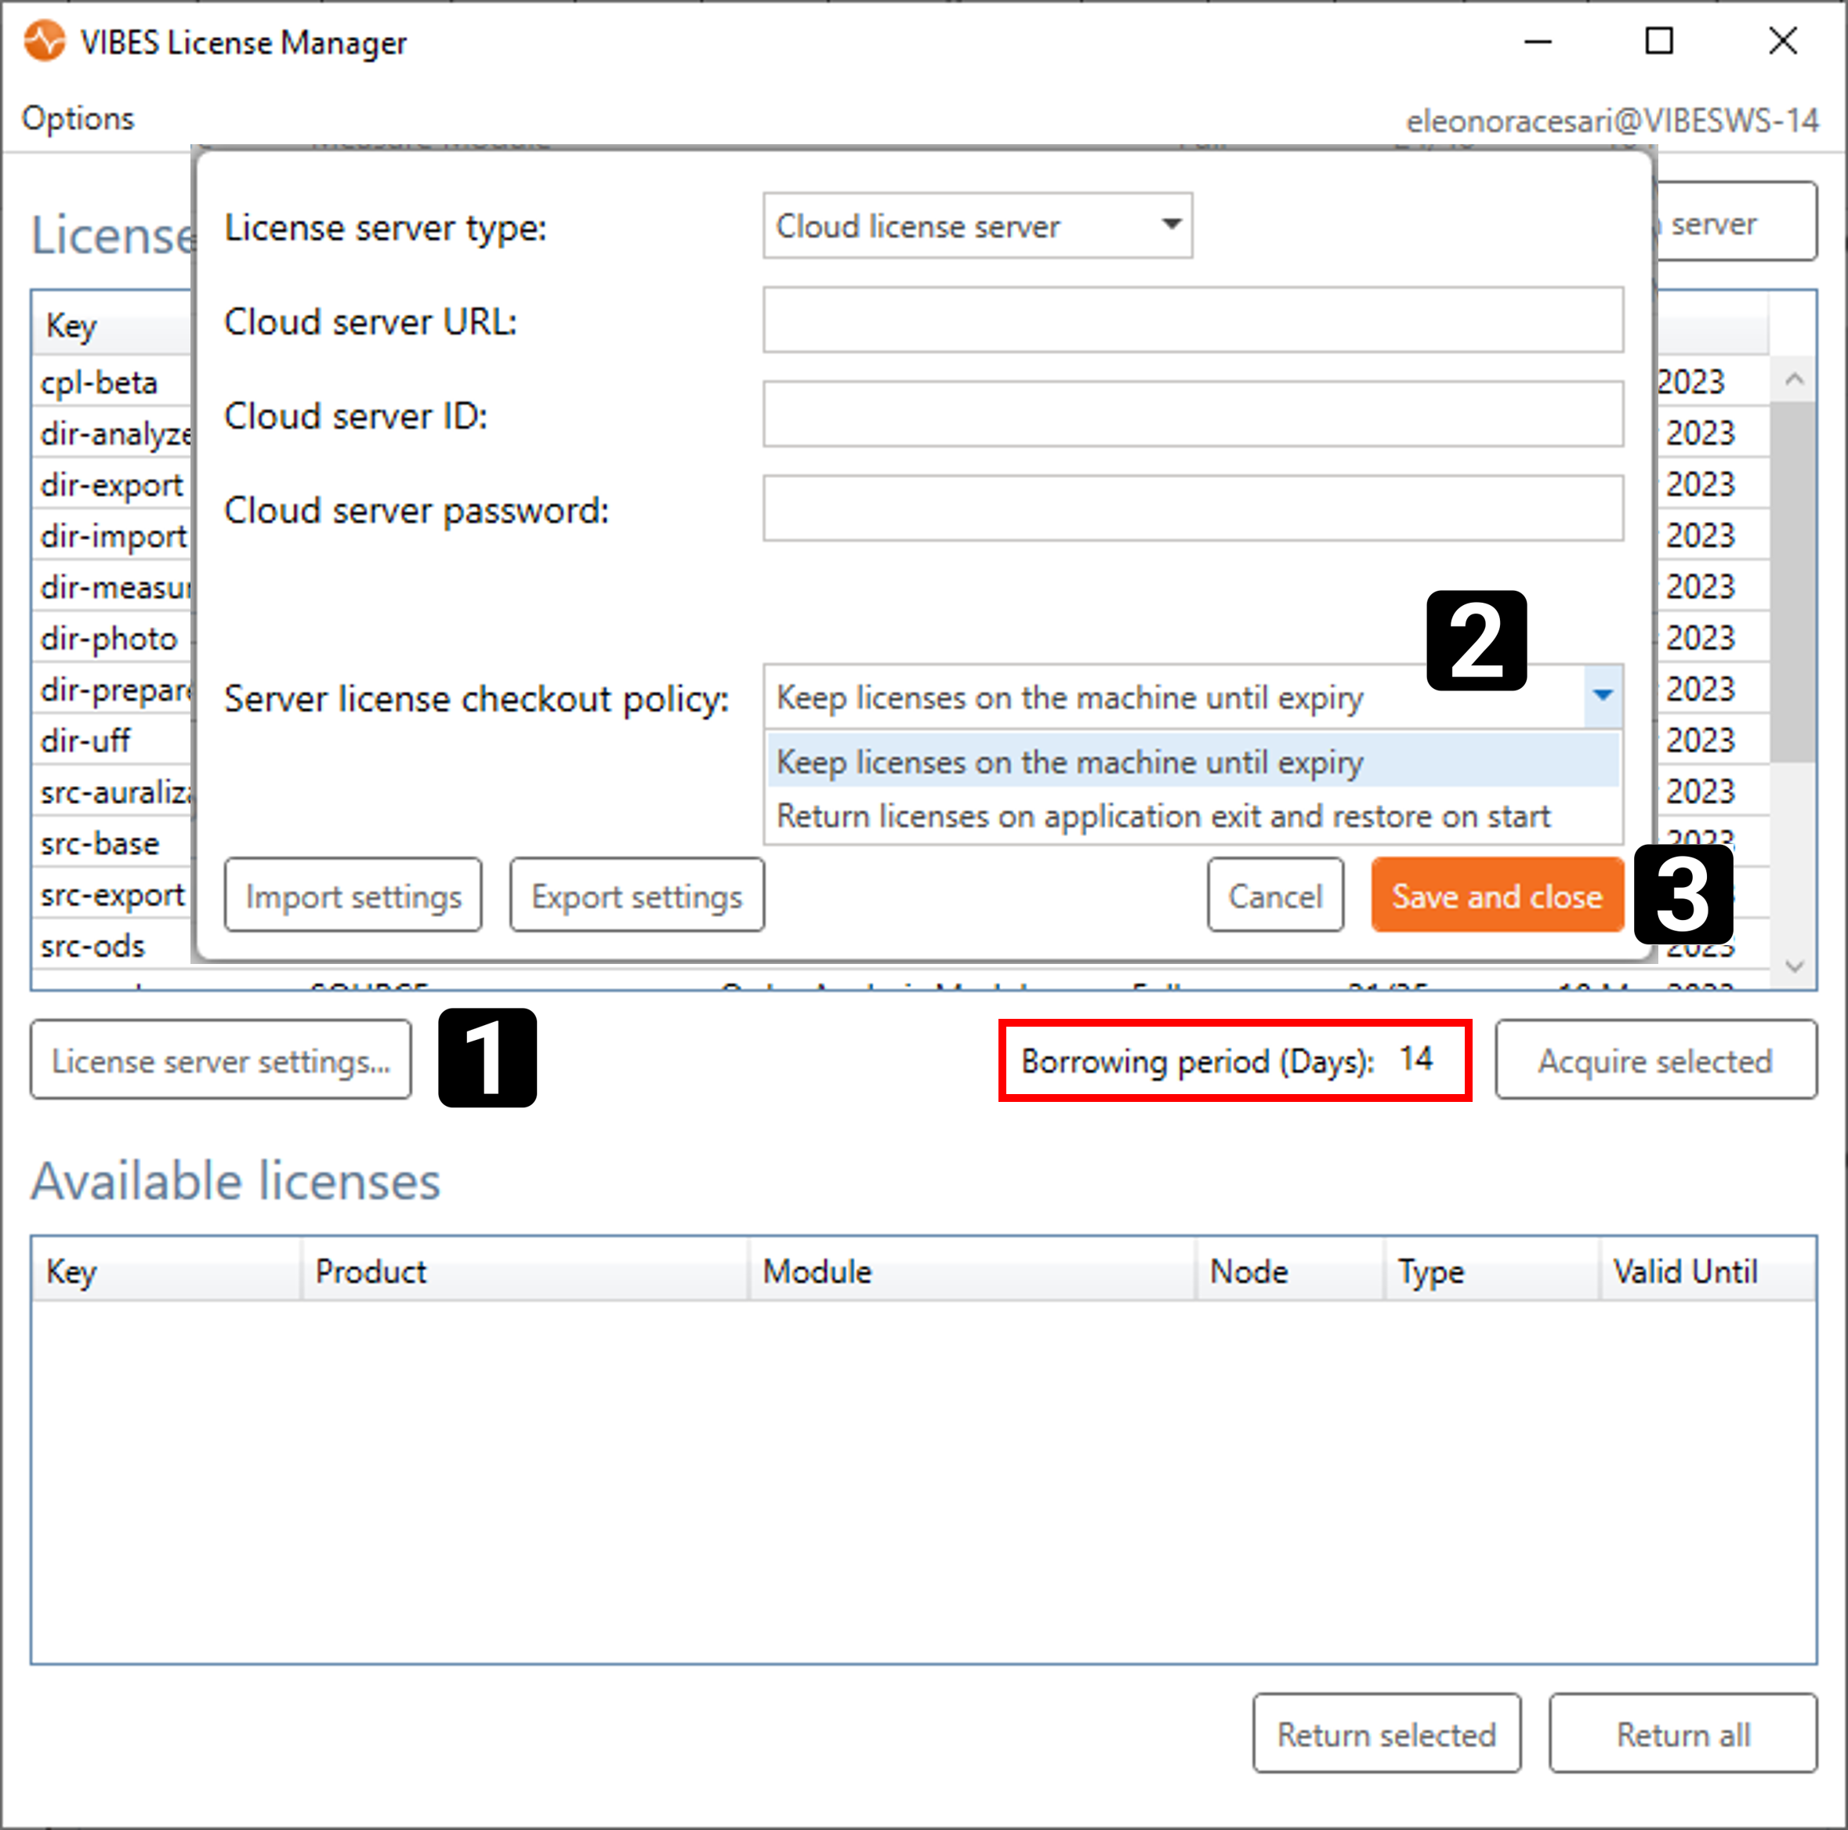Viewport: 1848px width, 1830px height.
Task: Click the partially hidden server button
Action: tap(1735, 222)
